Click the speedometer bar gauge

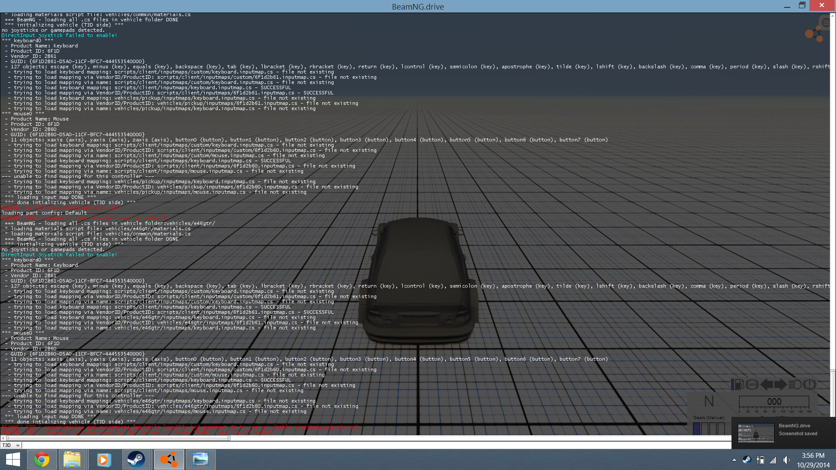[774, 402]
